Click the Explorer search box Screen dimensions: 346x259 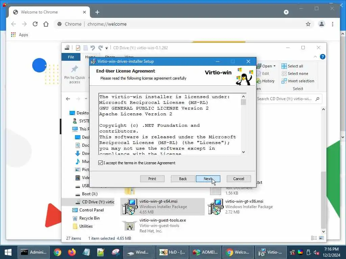pos(289,99)
